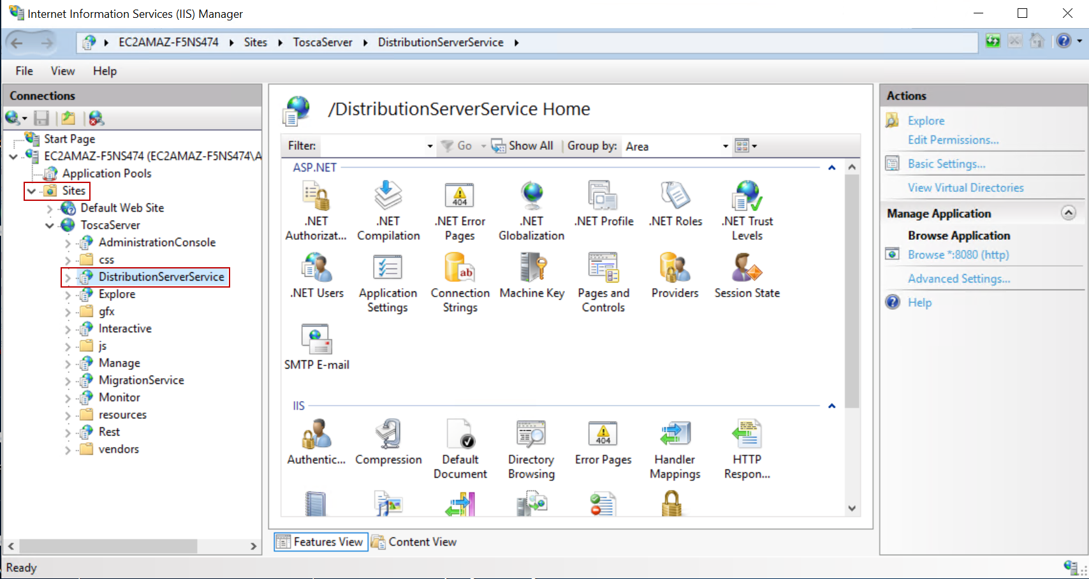Click the Back navigation arrow
Image resolution: width=1089 pixels, height=579 pixels.
[x=17, y=43]
